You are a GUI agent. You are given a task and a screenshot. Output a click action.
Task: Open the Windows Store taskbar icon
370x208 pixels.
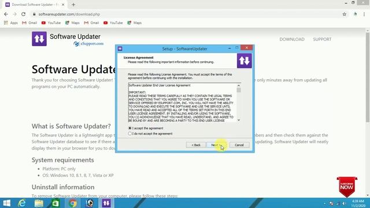[55, 203]
